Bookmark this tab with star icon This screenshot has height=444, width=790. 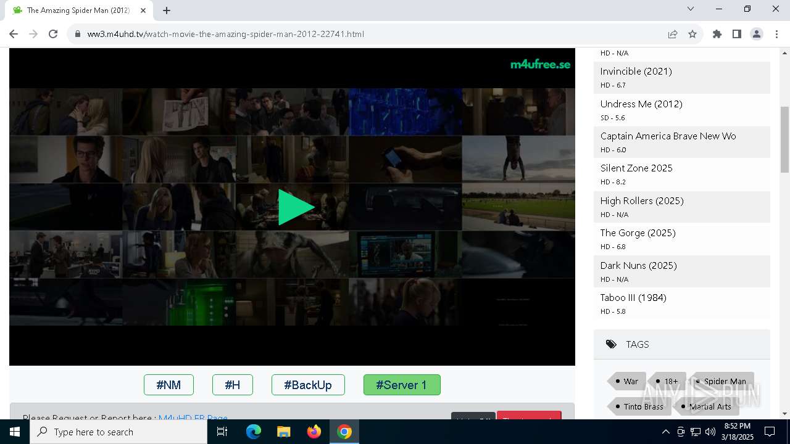[692, 34]
